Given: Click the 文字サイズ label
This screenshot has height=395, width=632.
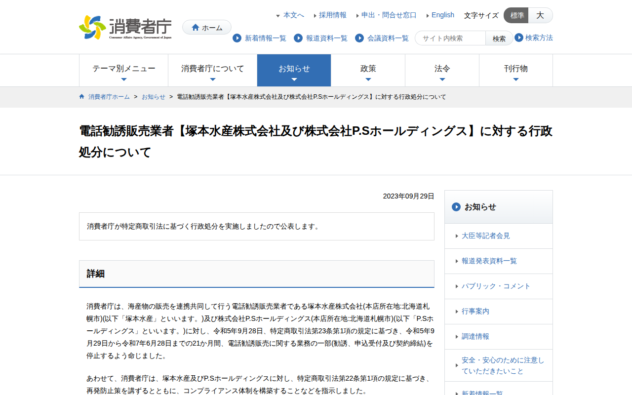Looking at the screenshot, I should click(x=481, y=15).
